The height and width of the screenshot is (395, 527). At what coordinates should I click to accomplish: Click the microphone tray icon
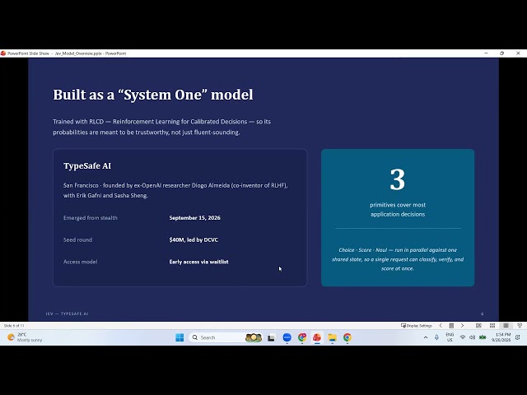pos(436,337)
